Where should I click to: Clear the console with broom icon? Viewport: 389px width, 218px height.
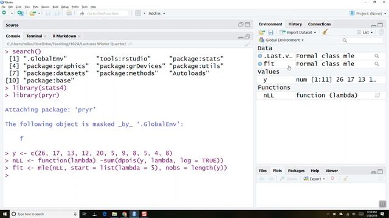tap(247, 44)
